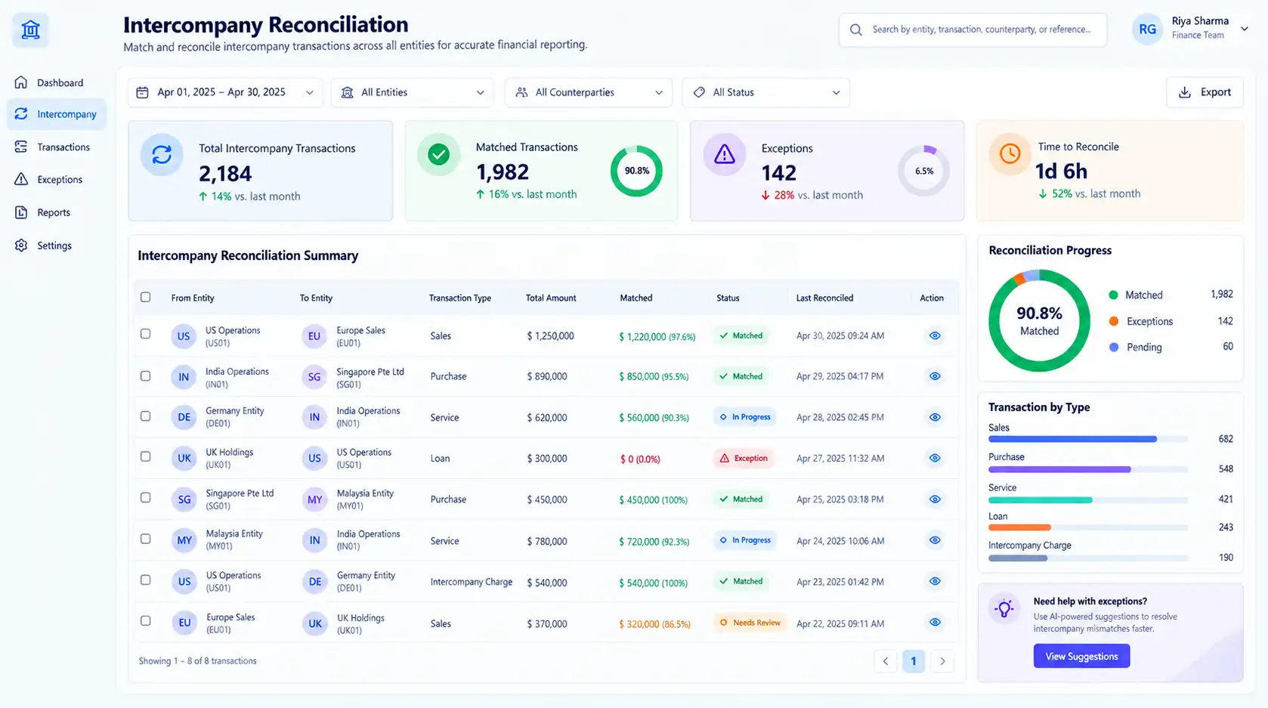Open the All Counterparties filter
The height and width of the screenshot is (708, 1268).
pos(588,92)
